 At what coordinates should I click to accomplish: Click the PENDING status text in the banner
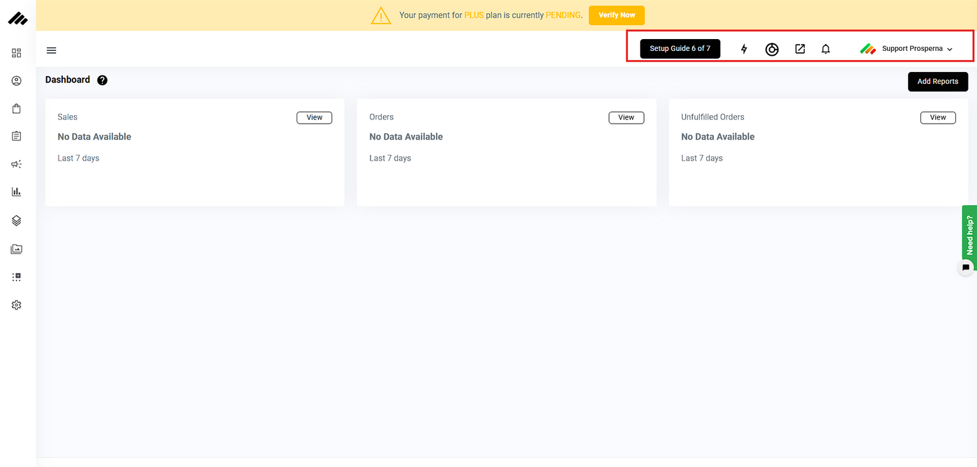563,15
